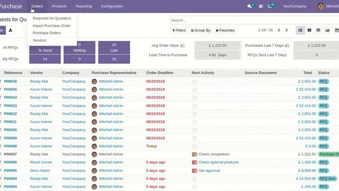Viewport: 339px width, 191px height.
Task: Click the To Send RFQs tile
Action: point(45,50)
